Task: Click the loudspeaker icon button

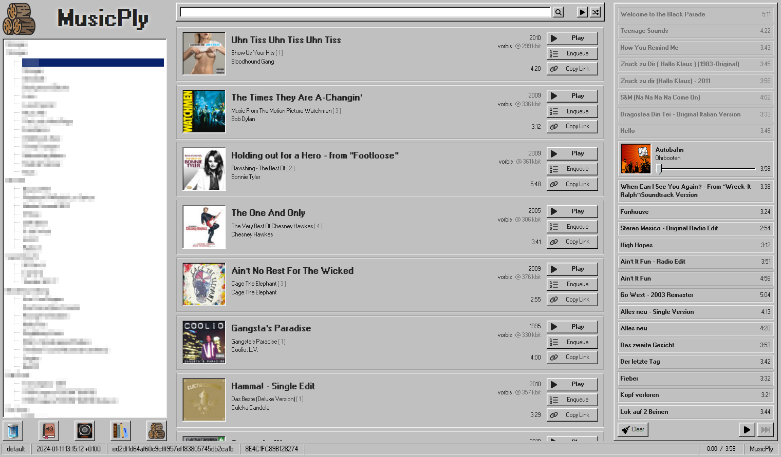Action: [85, 431]
